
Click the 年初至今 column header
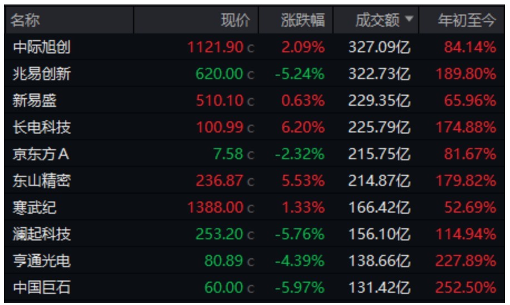467,20
